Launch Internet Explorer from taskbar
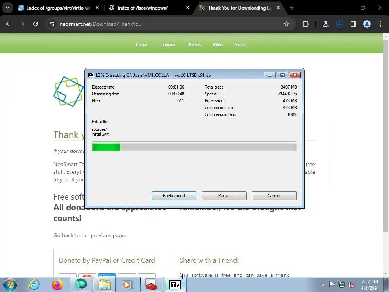 pos(34,284)
